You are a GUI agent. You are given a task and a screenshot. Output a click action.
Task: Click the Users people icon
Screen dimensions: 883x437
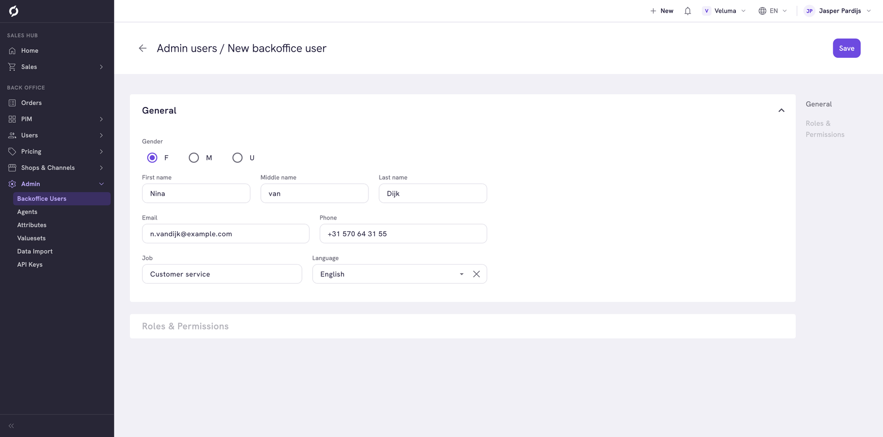12,135
